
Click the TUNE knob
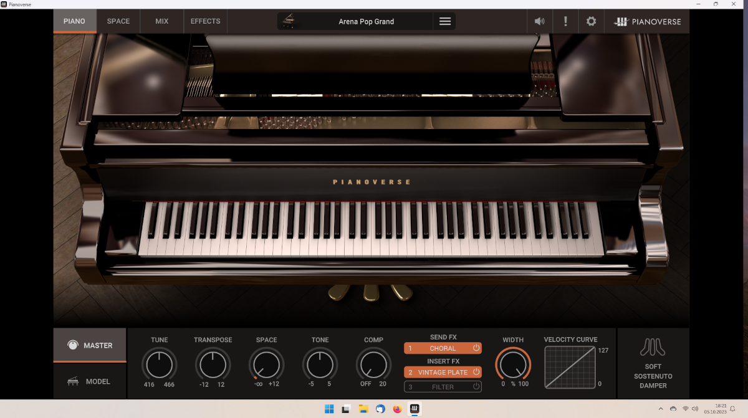click(160, 364)
